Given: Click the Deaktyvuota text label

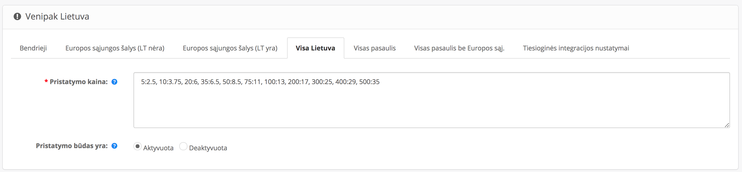Looking at the screenshot, I should [x=208, y=148].
